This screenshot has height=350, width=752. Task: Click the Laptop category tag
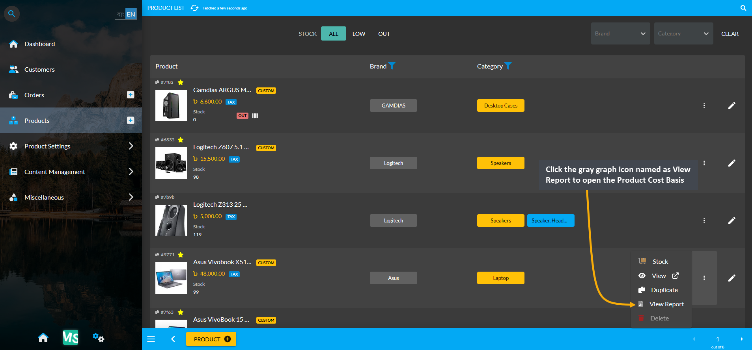click(500, 278)
